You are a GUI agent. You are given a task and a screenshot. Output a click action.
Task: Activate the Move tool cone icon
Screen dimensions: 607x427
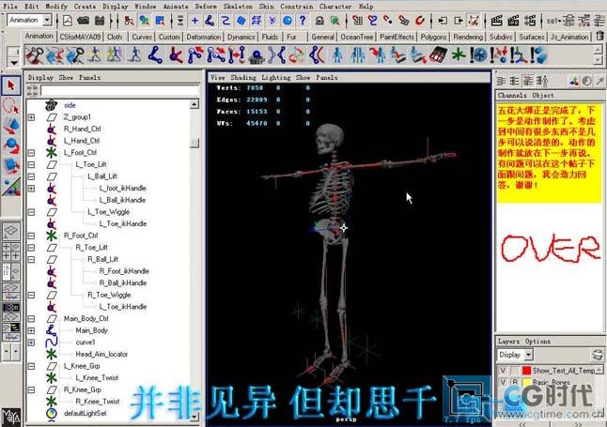click(x=11, y=126)
